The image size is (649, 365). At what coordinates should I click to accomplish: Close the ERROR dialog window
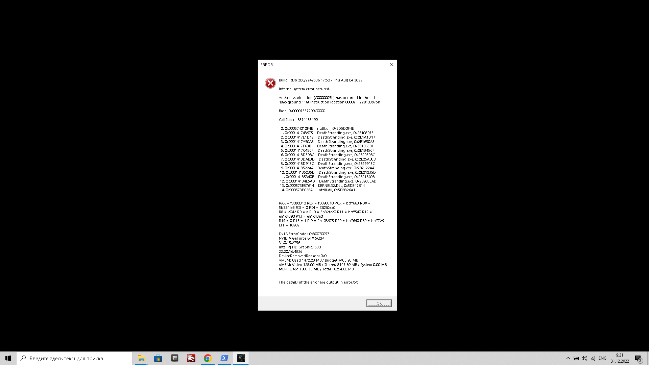(x=392, y=65)
